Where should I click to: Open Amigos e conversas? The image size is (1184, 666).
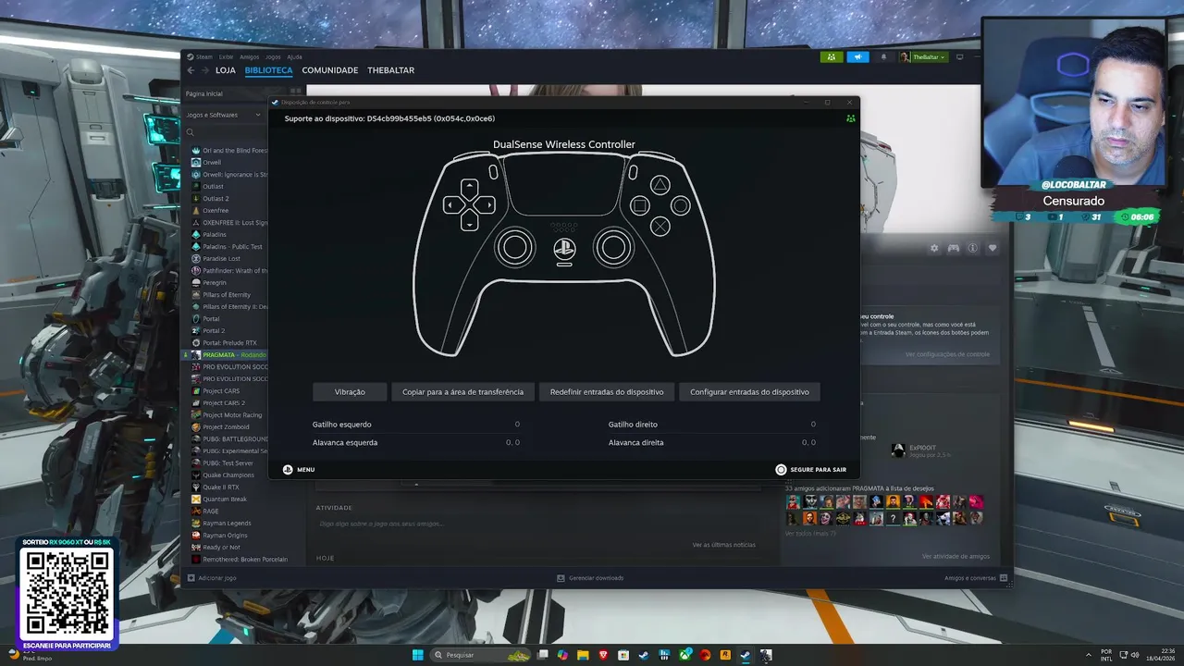point(975,578)
